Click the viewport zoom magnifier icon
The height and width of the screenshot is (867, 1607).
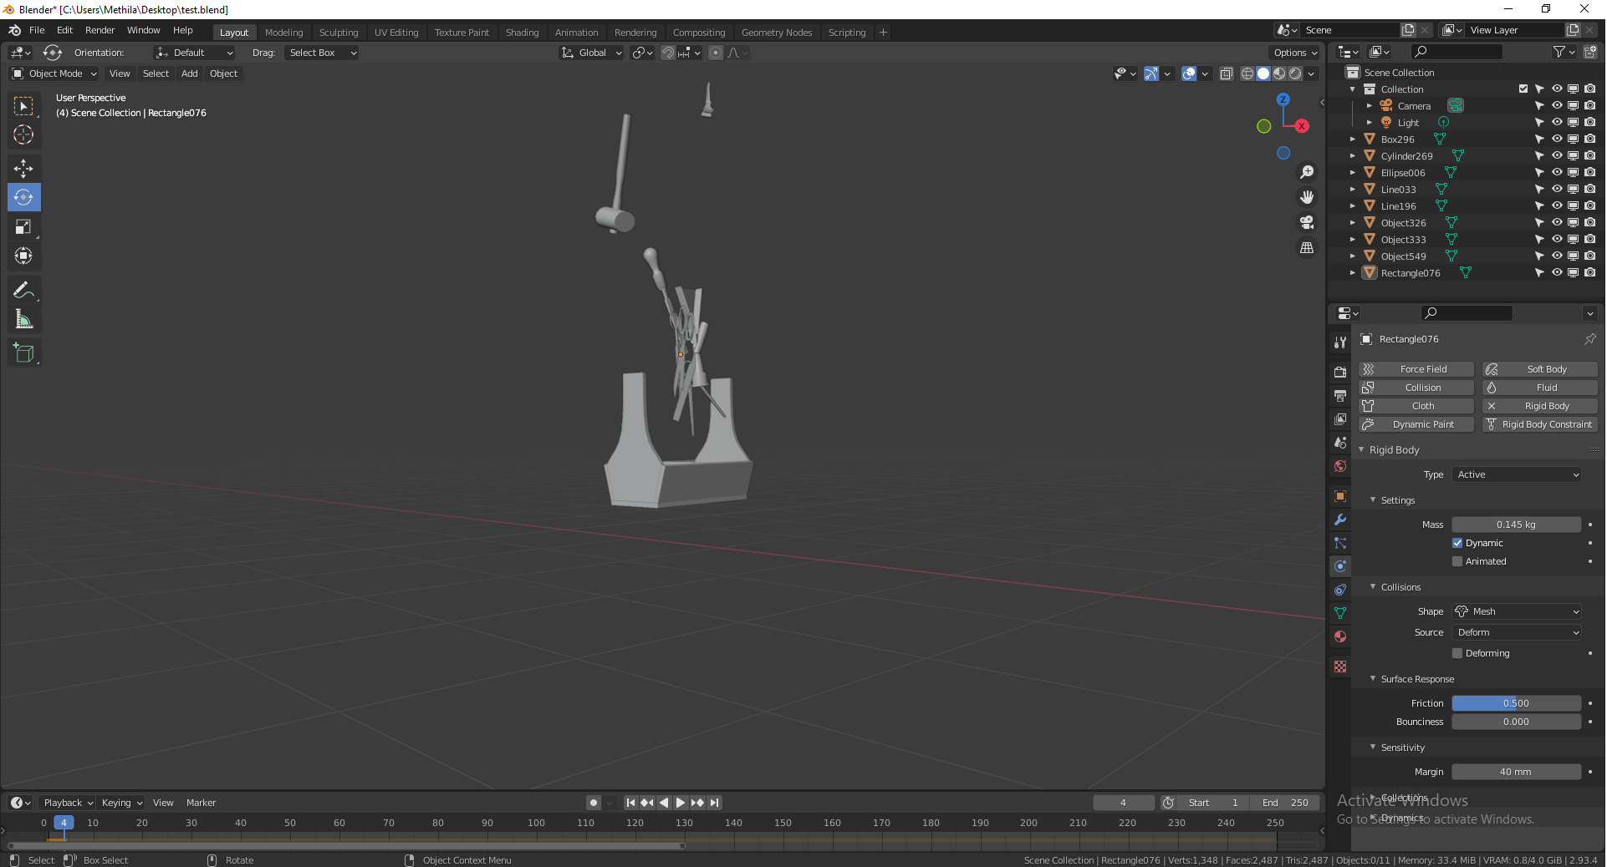pos(1306,172)
